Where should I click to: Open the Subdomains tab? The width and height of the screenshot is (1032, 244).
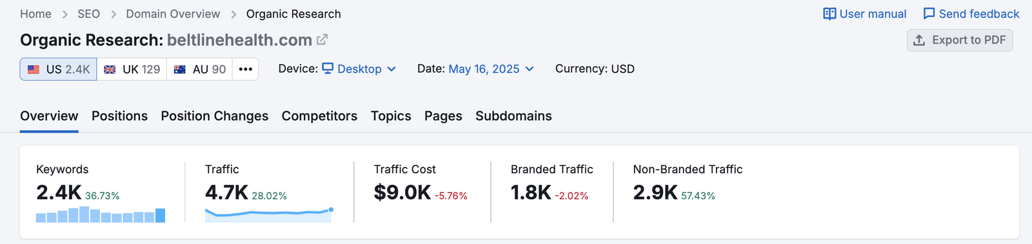(x=513, y=116)
